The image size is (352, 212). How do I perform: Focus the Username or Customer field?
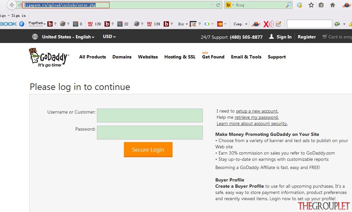pyautogui.click(x=150, y=116)
